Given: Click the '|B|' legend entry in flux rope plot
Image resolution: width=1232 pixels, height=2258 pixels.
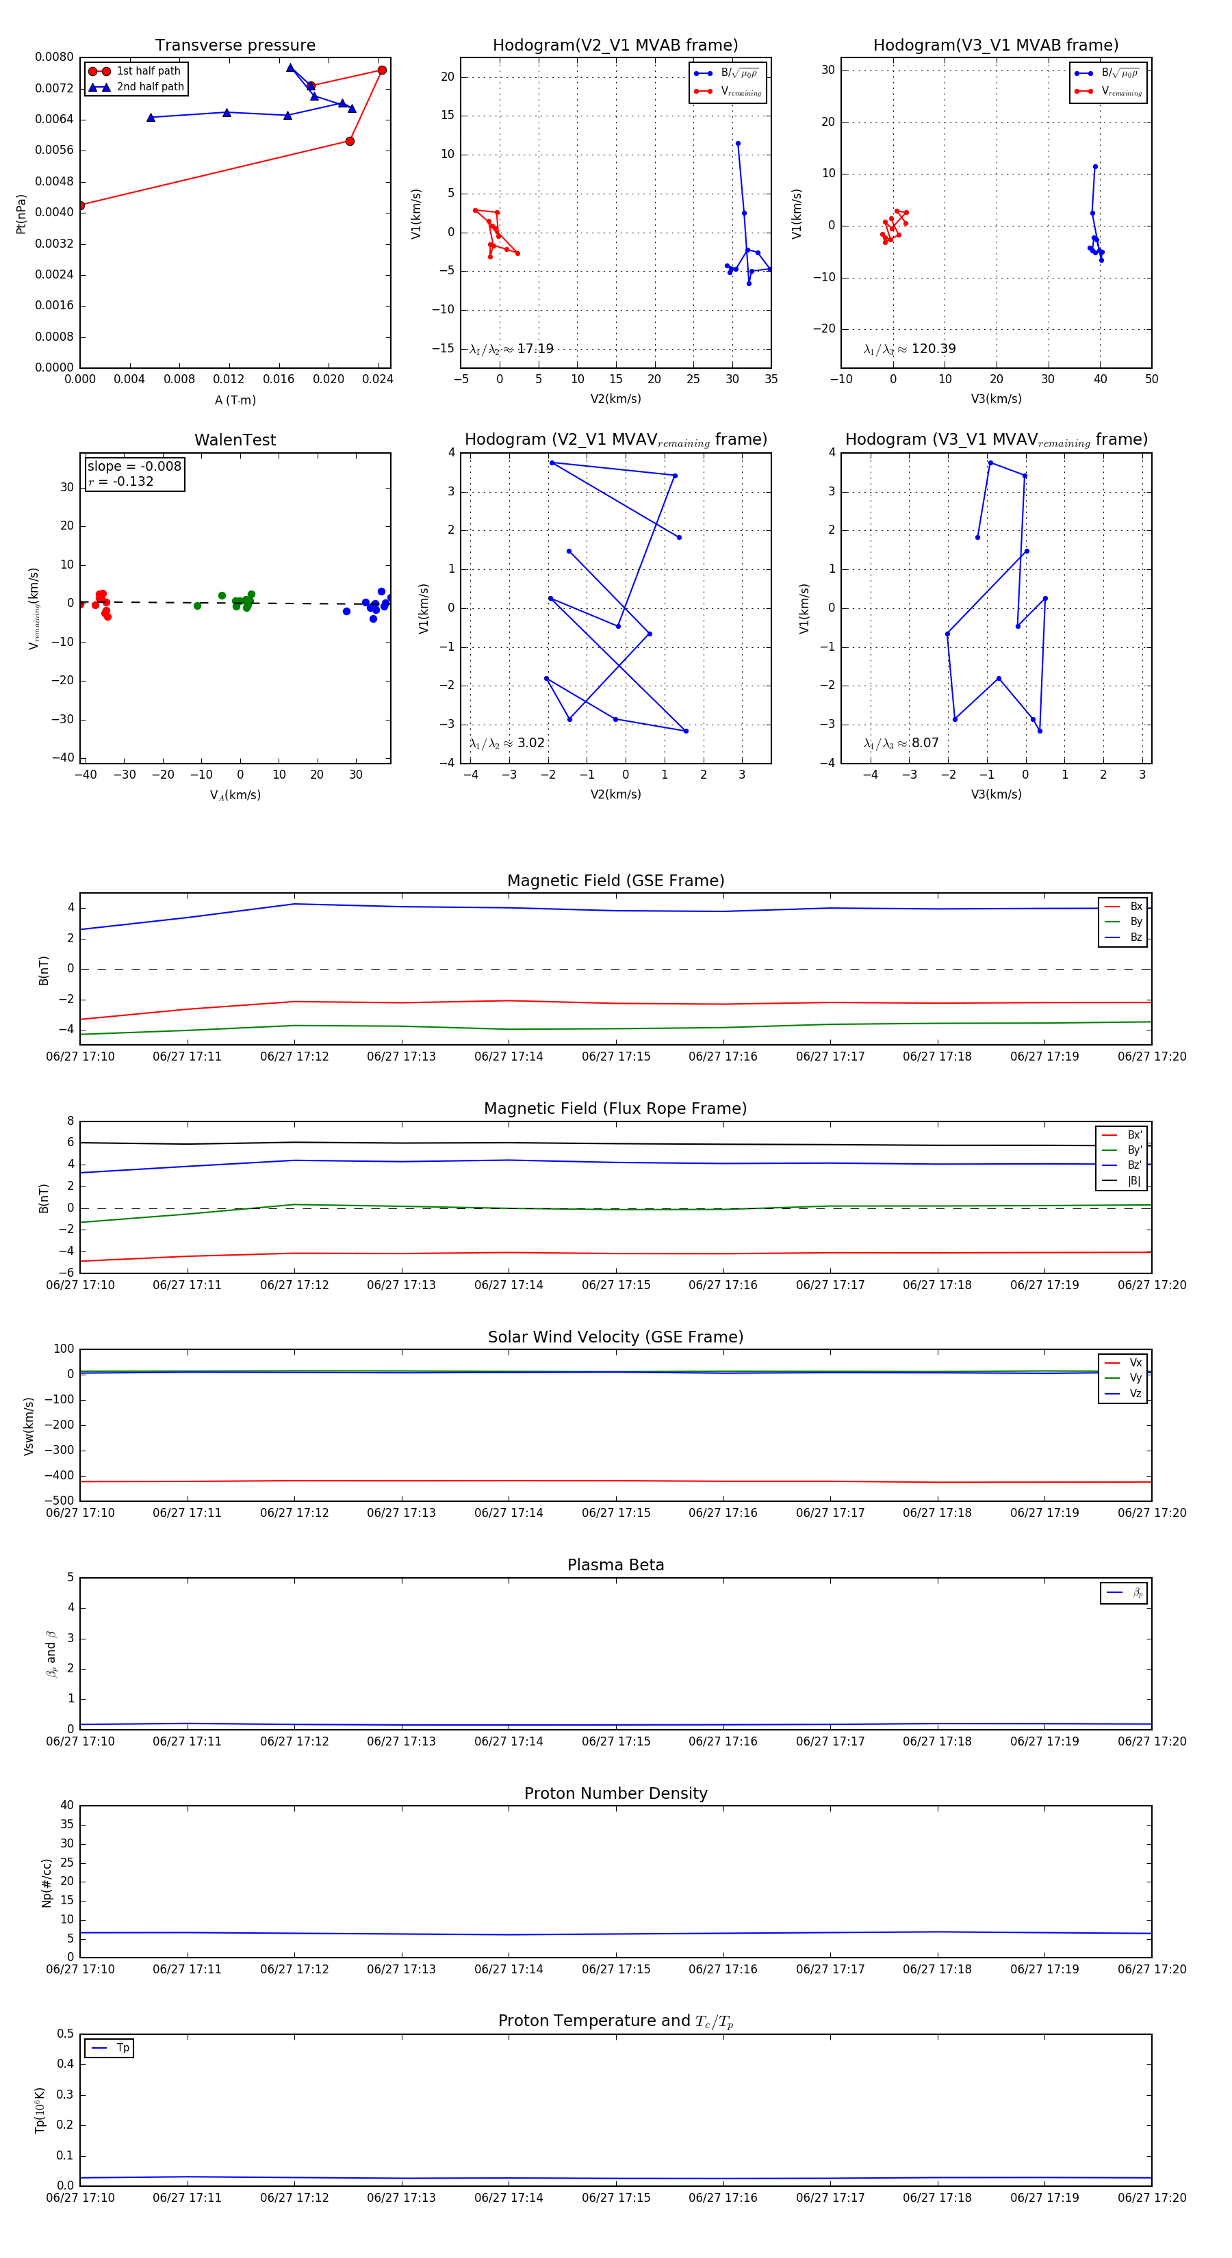Looking at the screenshot, I should (1122, 1181).
